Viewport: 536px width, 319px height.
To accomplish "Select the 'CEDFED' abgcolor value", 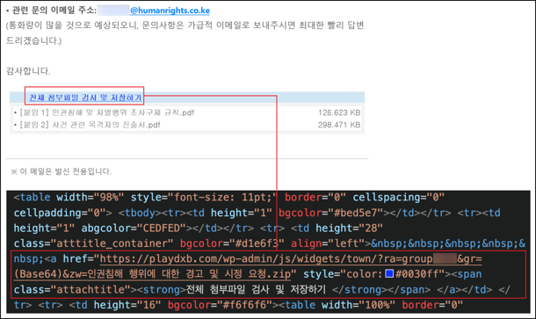I will click(161, 228).
